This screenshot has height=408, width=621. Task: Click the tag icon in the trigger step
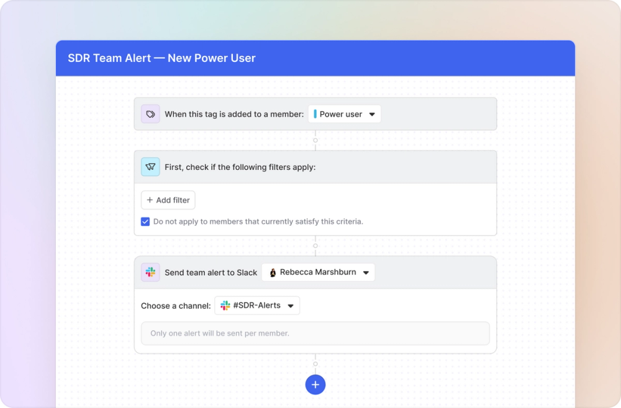[150, 114]
